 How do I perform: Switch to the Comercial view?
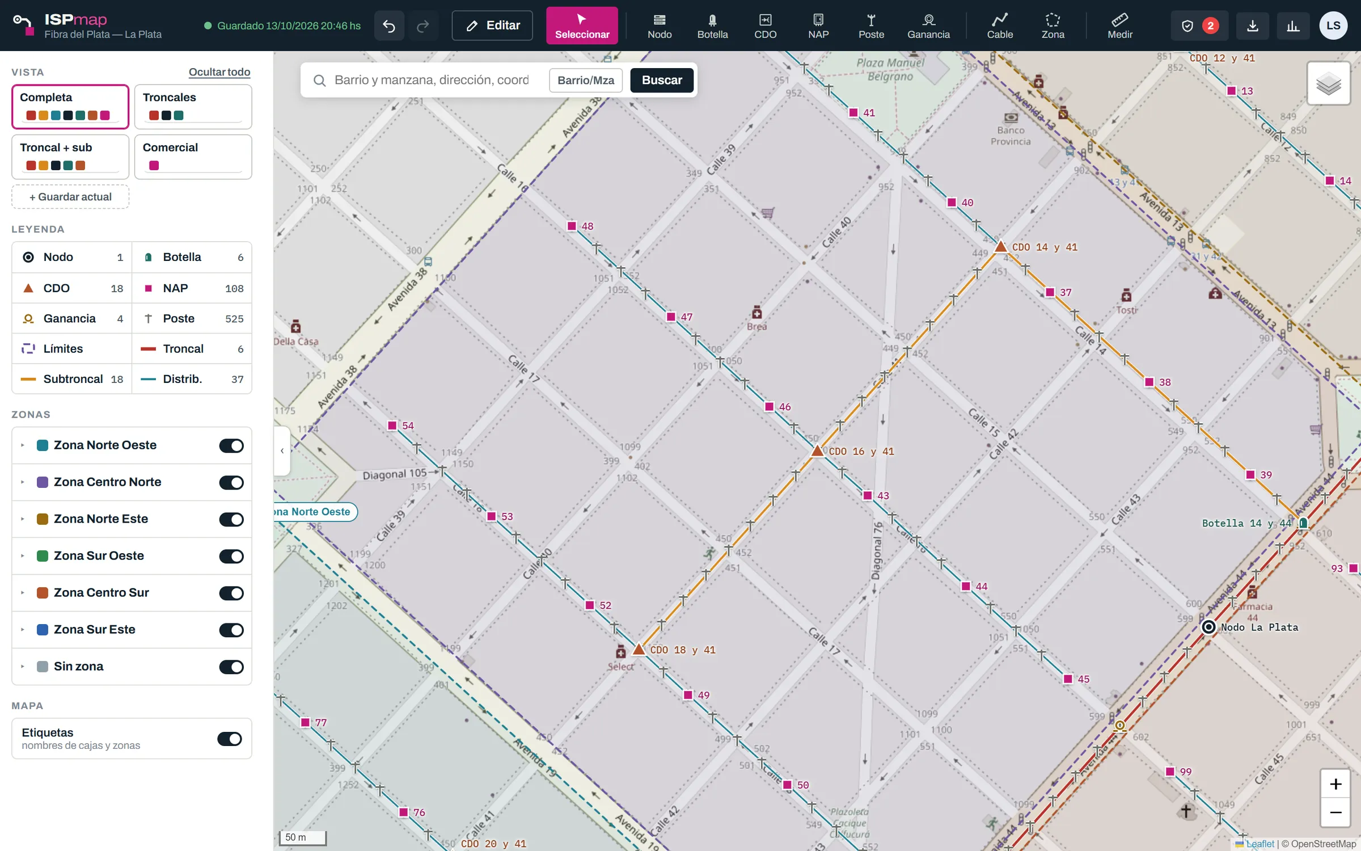tap(193, 157)
